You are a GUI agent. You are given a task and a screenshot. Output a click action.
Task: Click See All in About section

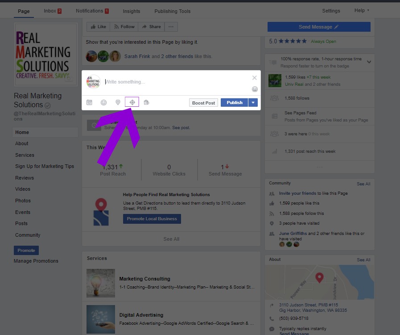tap(363, 260)
